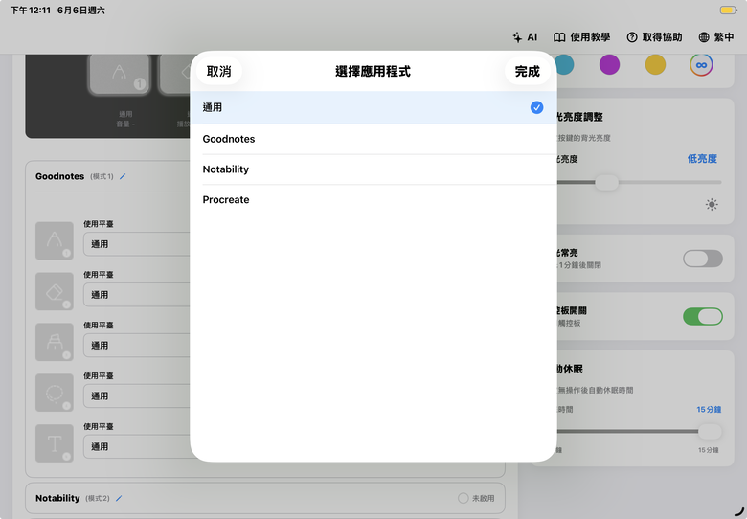
Task: Choose Goodnotes from the application list
Action: pyautogui.click(x=373, y=139)
